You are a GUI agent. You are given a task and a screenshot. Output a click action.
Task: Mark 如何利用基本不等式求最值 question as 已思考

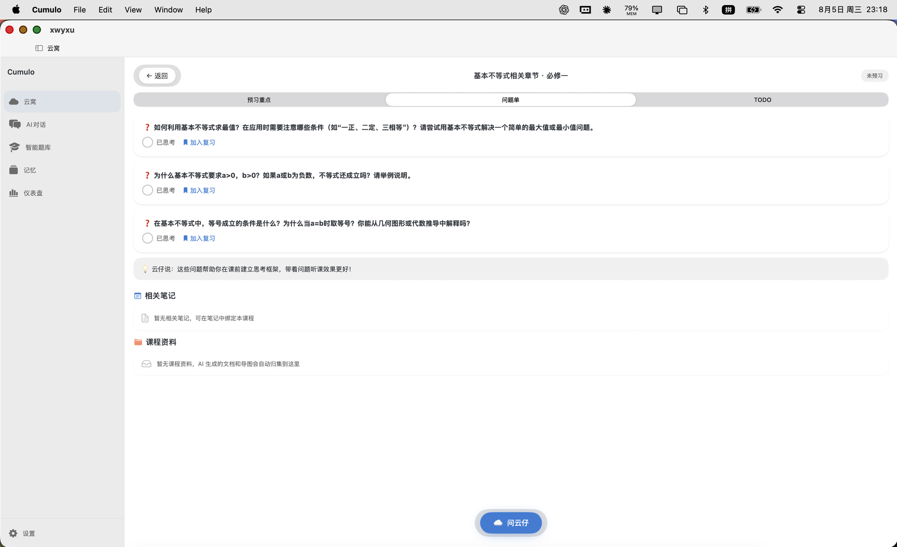pyautogui.click(x=148, y=142)
